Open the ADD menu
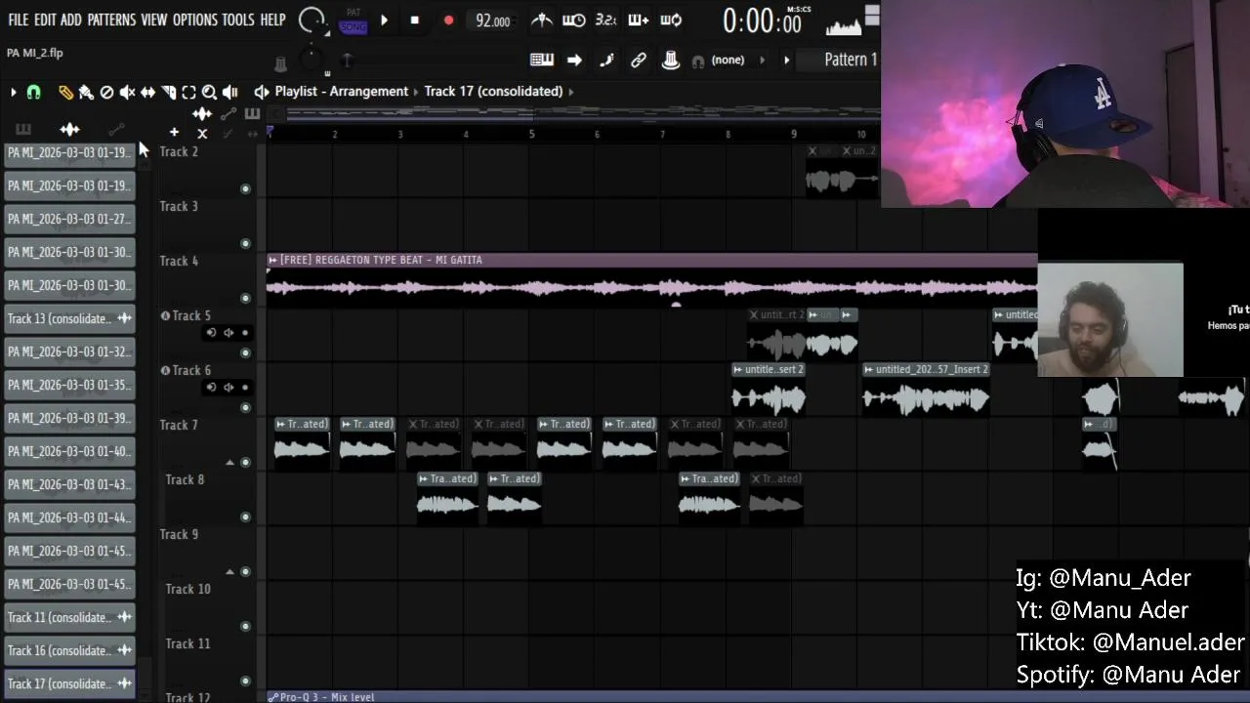Image resolution: width=1250 pixels, height=703 pixels. coord(71,20)
